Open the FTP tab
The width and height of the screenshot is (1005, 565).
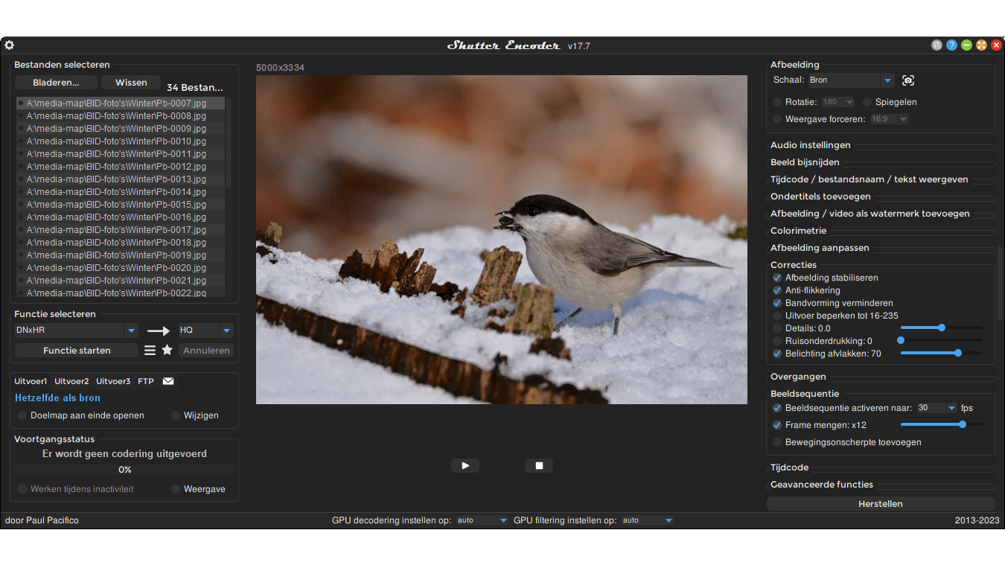coord(146,381)
